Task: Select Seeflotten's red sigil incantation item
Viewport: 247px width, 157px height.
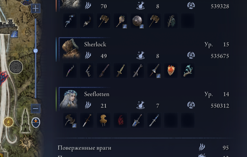Action: point(120,120)
